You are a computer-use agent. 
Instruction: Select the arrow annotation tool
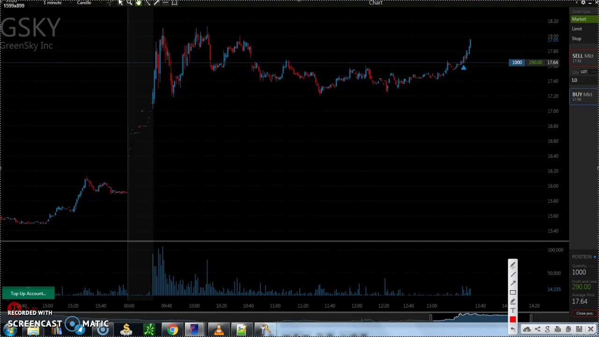(513, 283)
